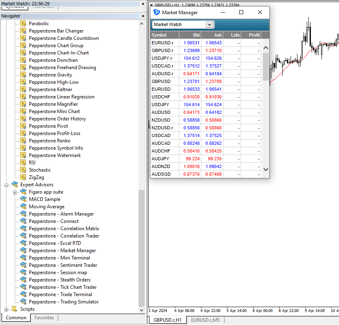This screenshot has height=325, width=339.
Task: Click the Market Manager list scroll-down arrow
Action: [266, 169]
